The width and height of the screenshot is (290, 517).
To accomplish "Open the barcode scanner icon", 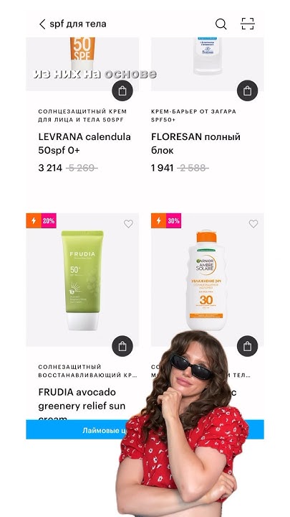I will [x=248, y=24].
